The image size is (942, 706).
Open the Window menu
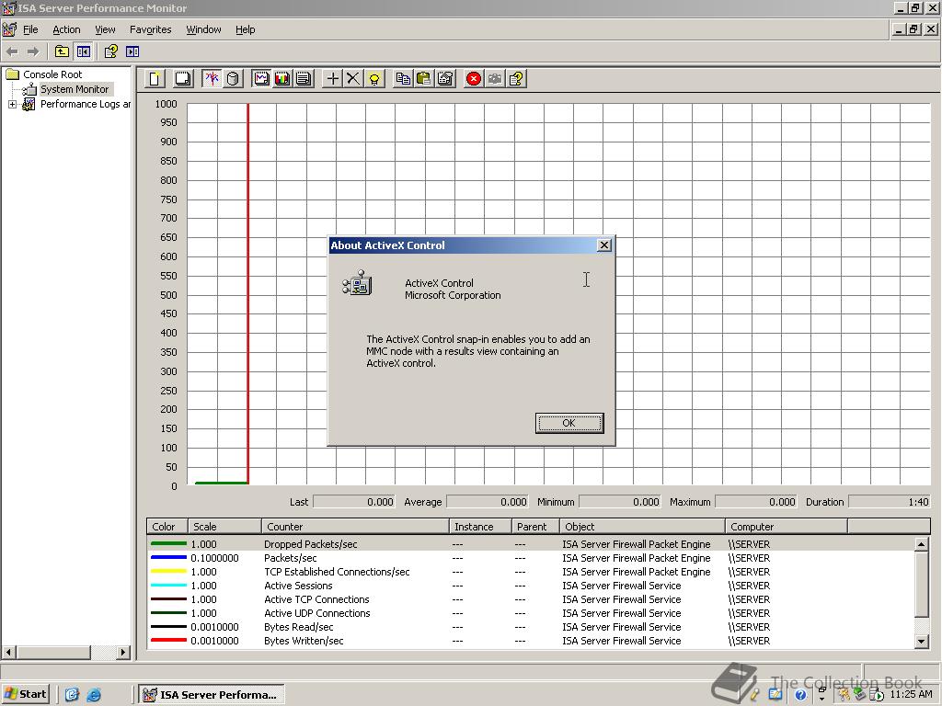point(203,29)
